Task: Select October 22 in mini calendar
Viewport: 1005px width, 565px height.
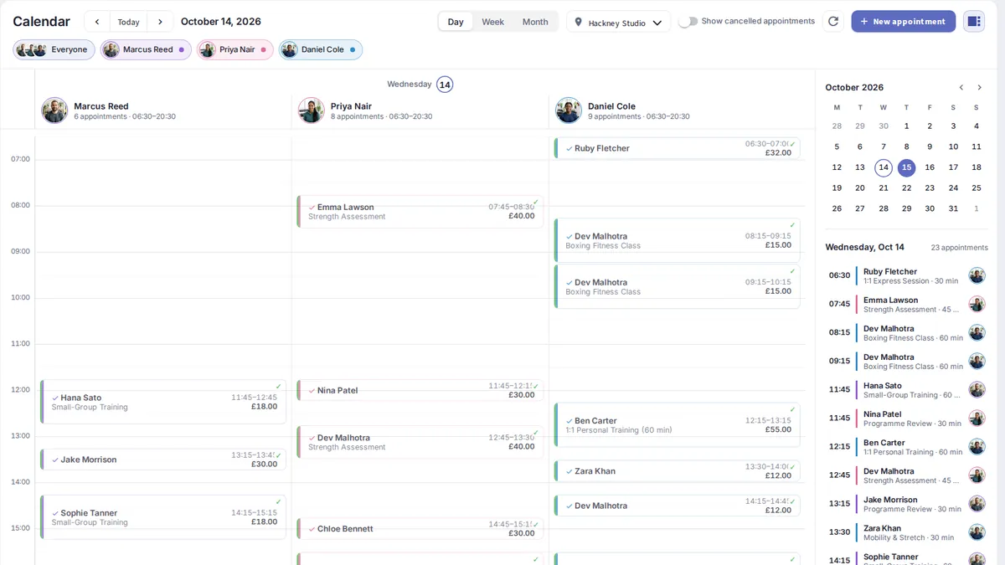Action: 906,188
